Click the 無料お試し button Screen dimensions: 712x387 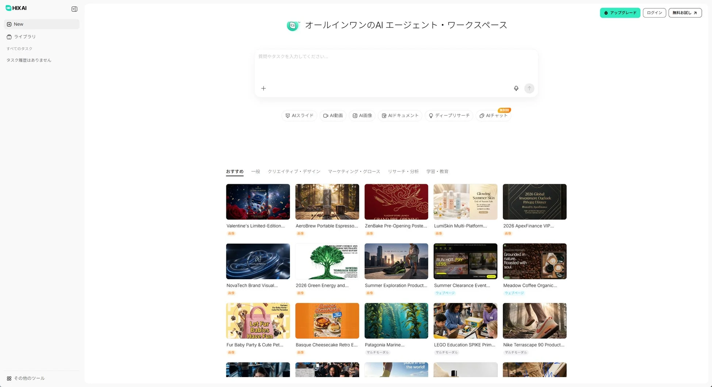(685, 13)
